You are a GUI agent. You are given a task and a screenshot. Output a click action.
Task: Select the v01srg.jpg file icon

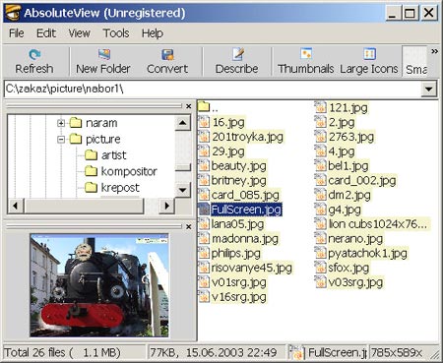click(x=204, y=281)
